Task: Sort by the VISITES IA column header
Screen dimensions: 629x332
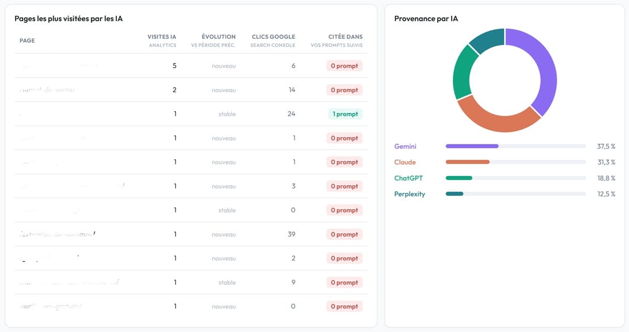Action: point(162,37)
